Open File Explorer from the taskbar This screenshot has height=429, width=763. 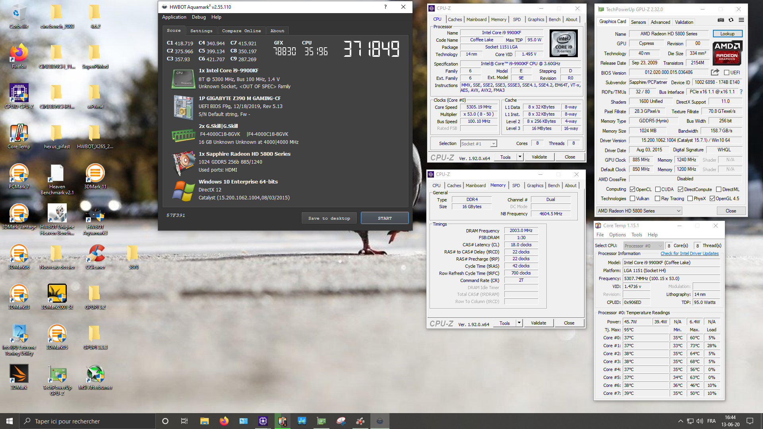coord(204,421)
